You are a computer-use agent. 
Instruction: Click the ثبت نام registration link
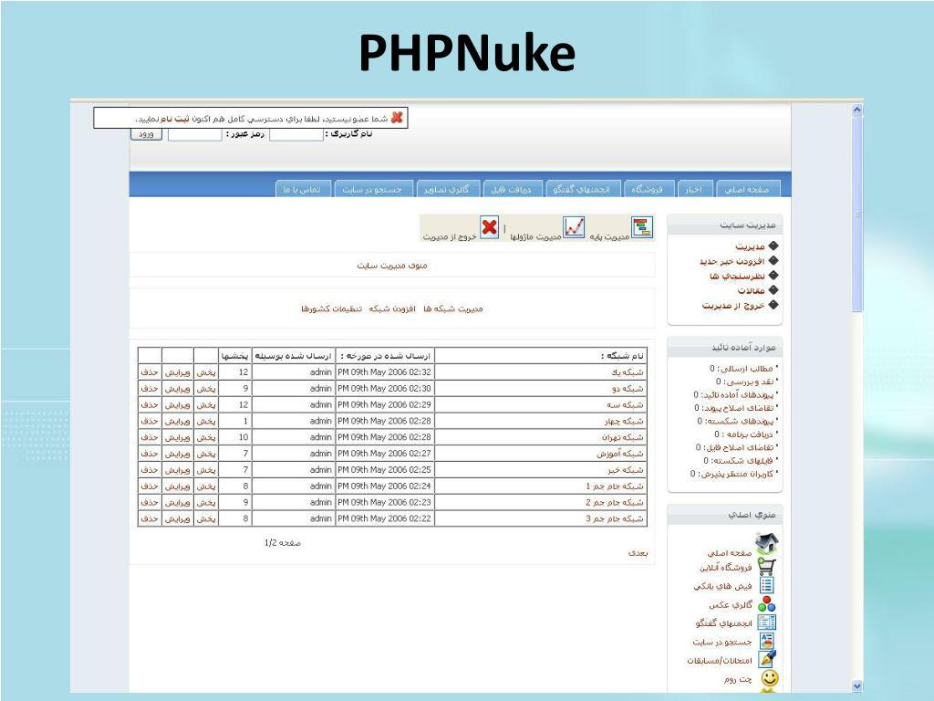(x=174, y=119)
